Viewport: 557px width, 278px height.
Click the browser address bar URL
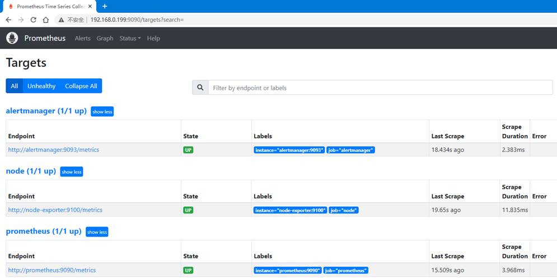(137, 20)
